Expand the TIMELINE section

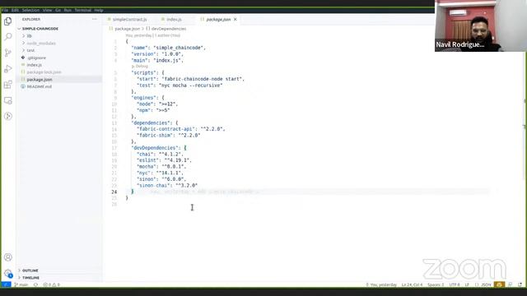tap(30, 278)
